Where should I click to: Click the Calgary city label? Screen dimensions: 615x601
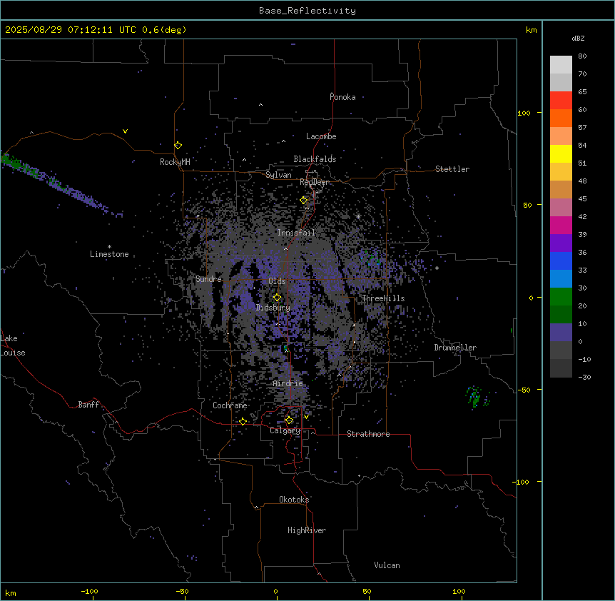[285, 430]
